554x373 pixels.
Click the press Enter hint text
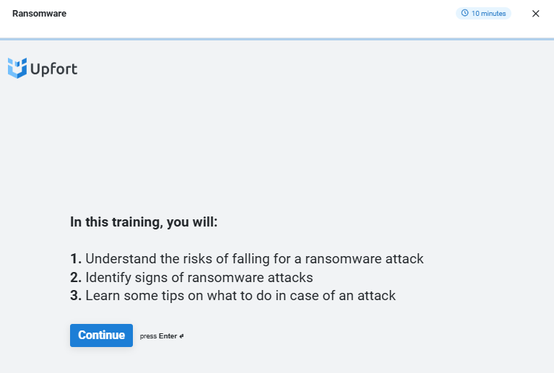click(162, 336)
